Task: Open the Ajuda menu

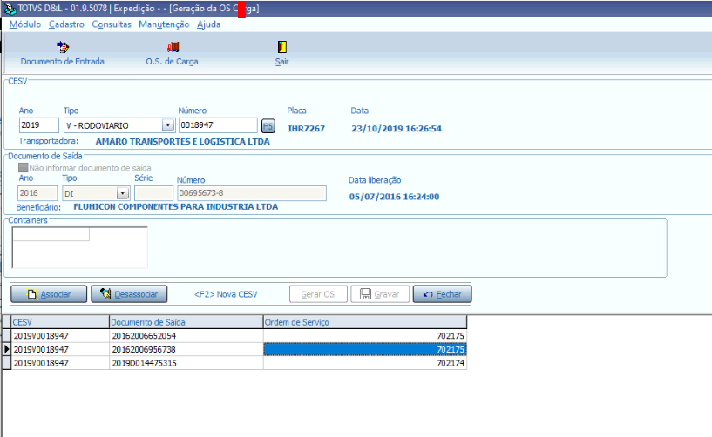Action: 208,24
